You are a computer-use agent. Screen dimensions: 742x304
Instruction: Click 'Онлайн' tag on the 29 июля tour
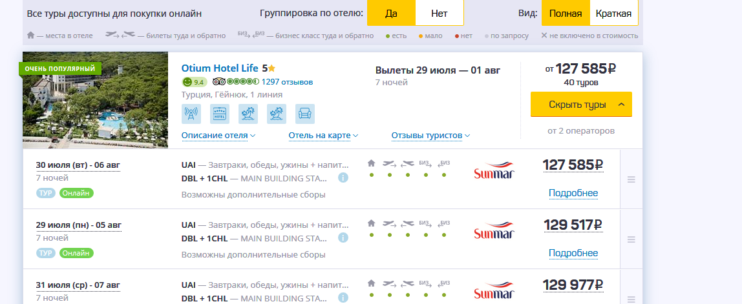click(76, 253)
